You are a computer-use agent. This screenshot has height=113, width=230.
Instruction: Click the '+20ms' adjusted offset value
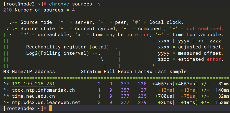[165, 102]
